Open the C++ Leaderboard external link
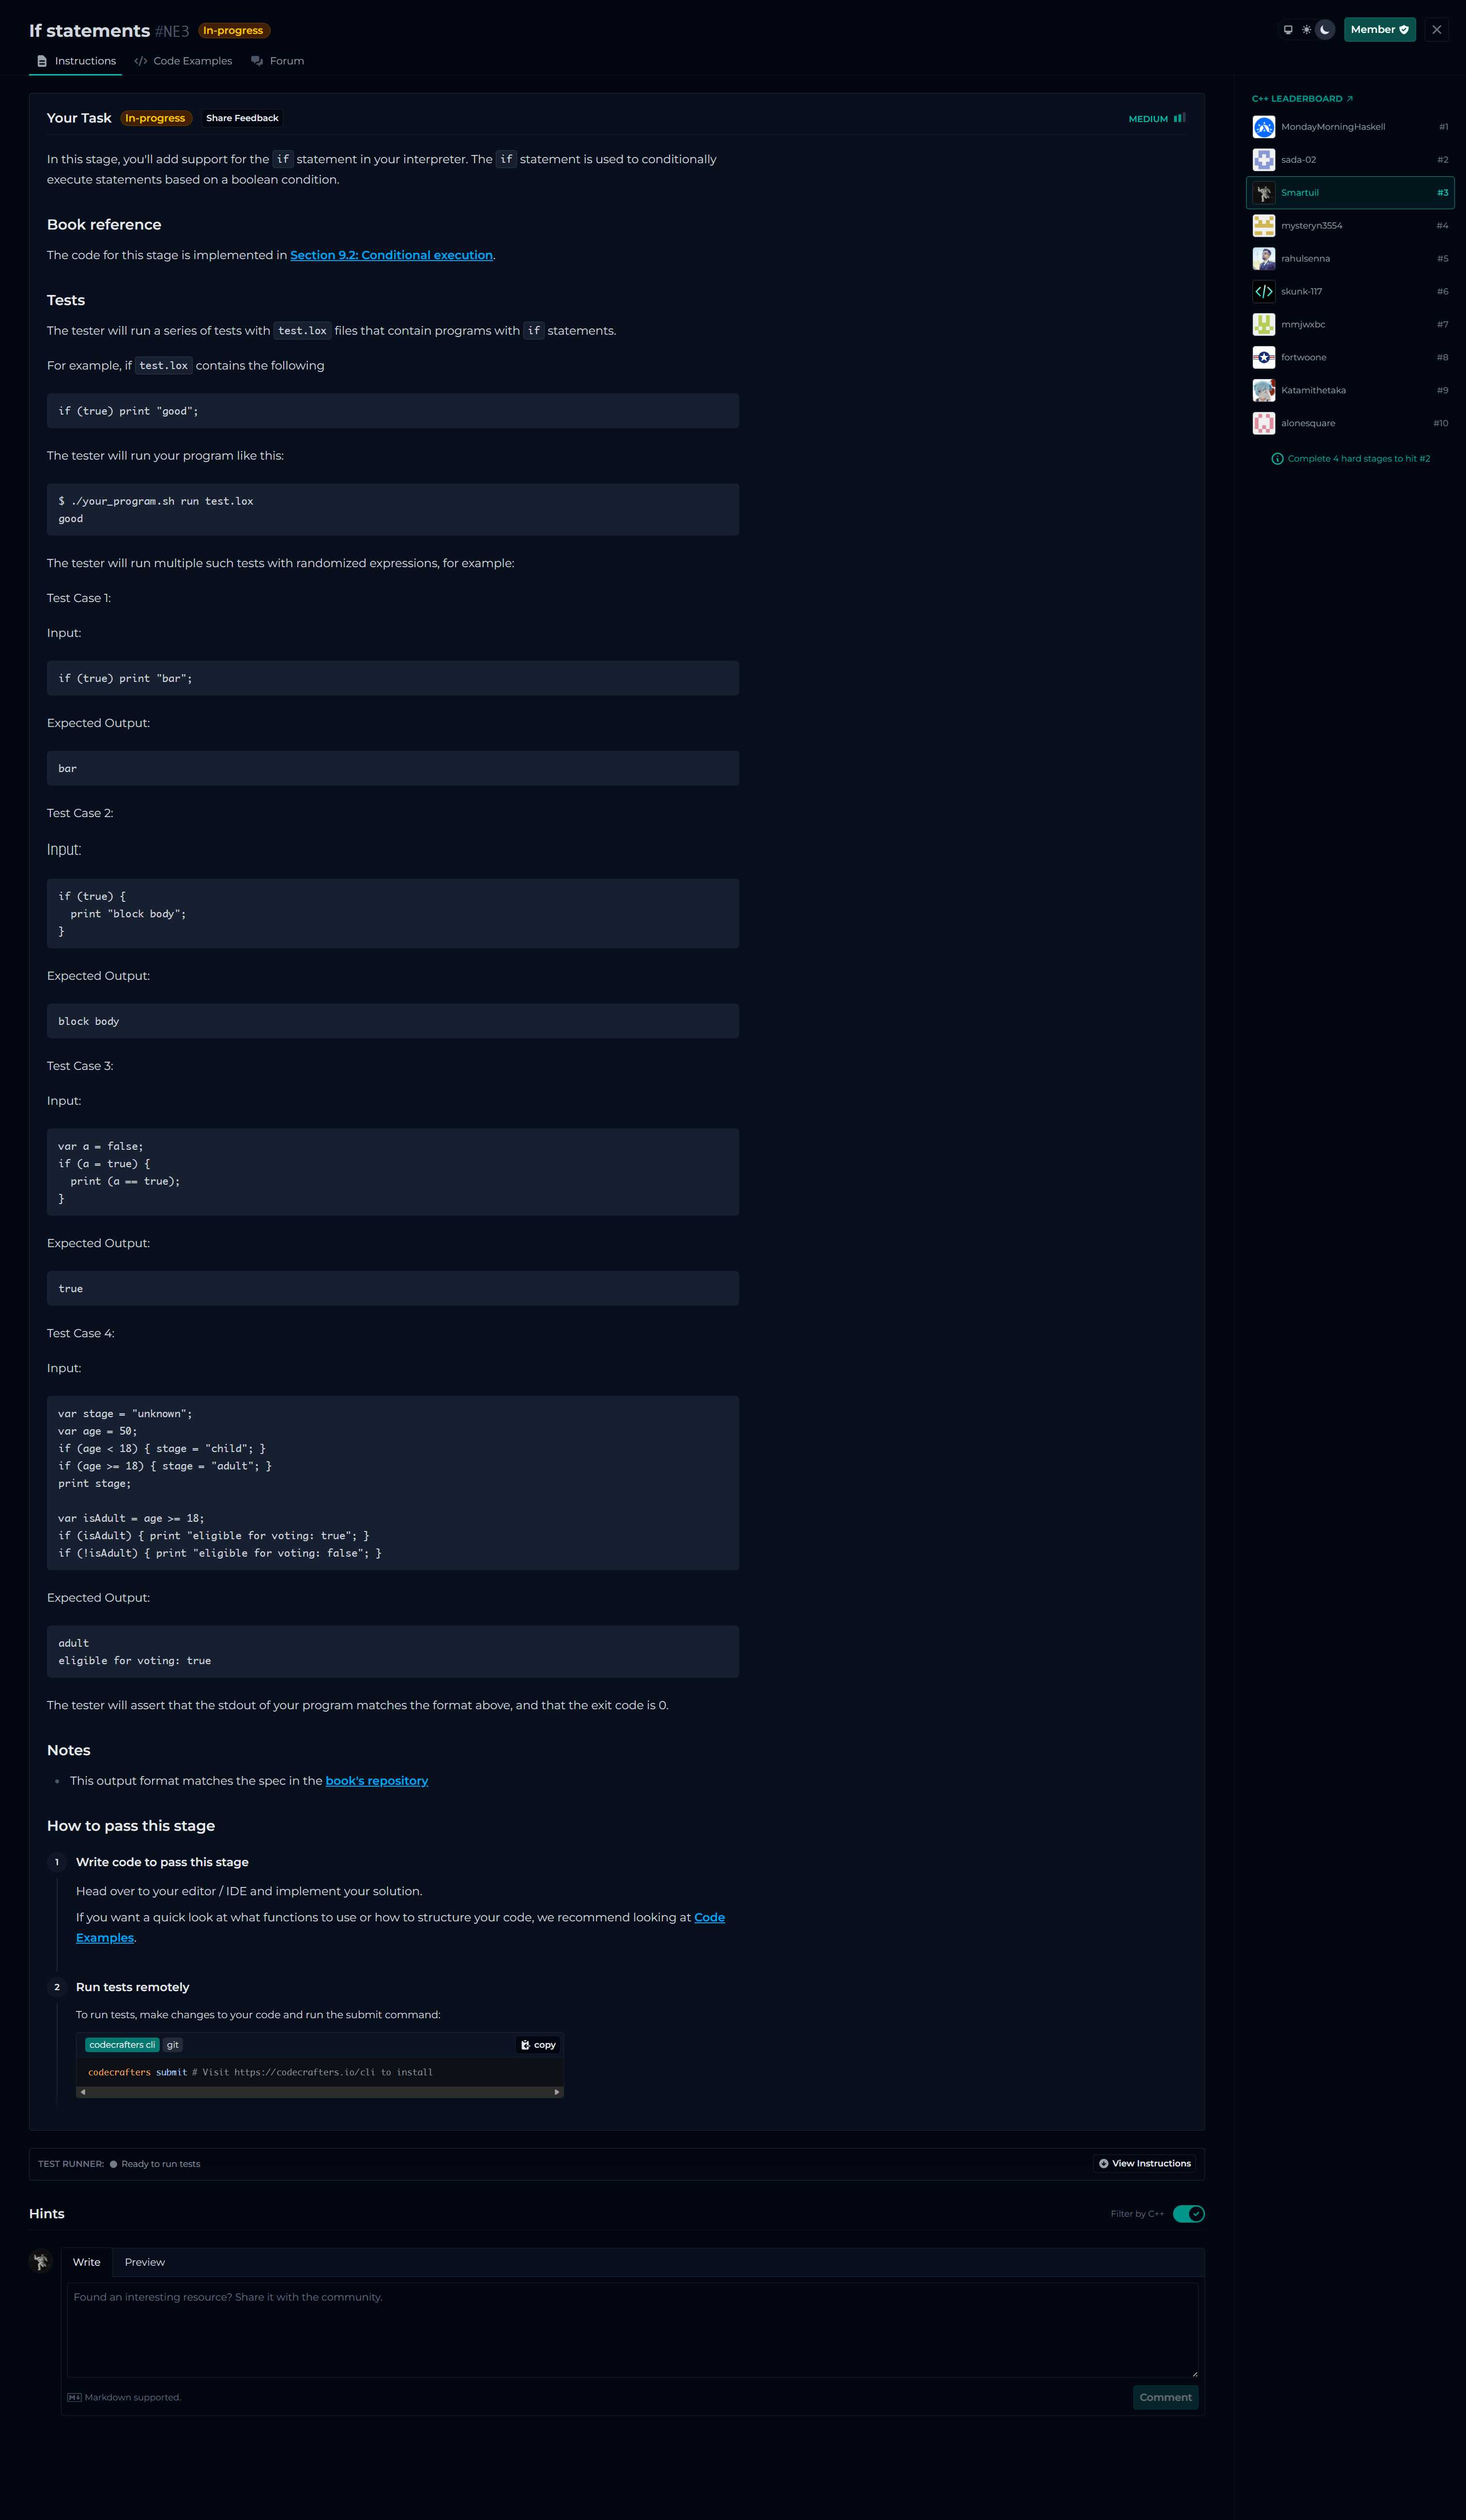Viewport: 1466px width, 2520px height. [1302, 99]
